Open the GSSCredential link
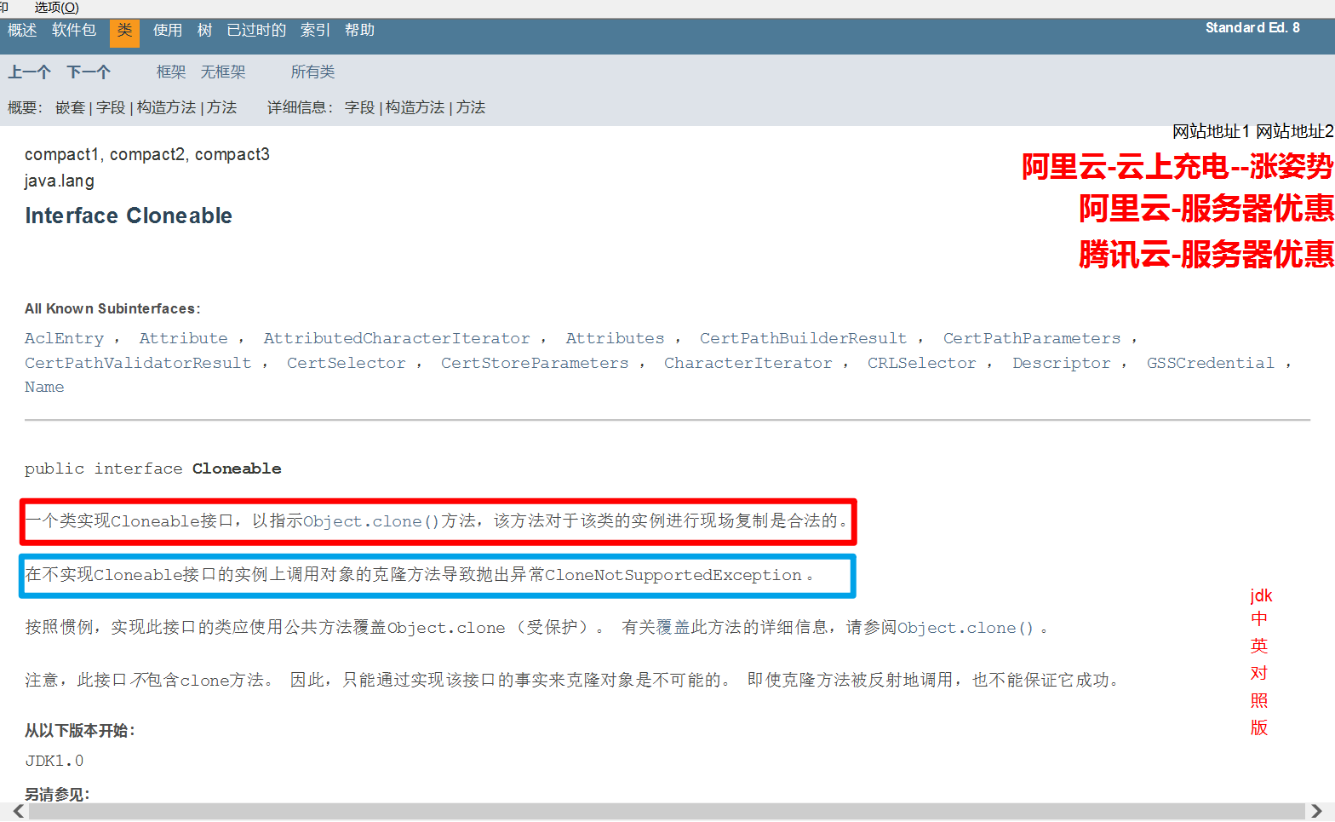Screen dimensions: 1335x822 tap(1210, 363)
